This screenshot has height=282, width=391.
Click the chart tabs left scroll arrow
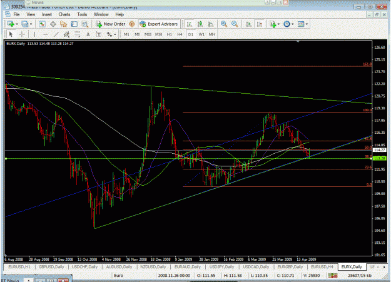point(378,267)
